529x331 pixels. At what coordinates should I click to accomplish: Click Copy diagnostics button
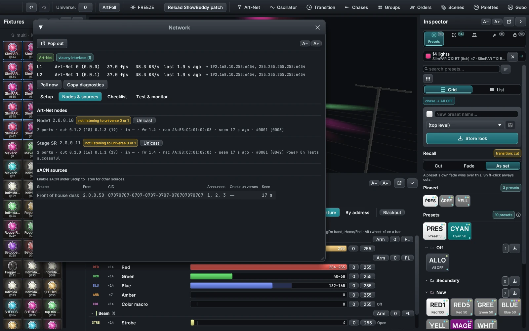coord(85,85)
